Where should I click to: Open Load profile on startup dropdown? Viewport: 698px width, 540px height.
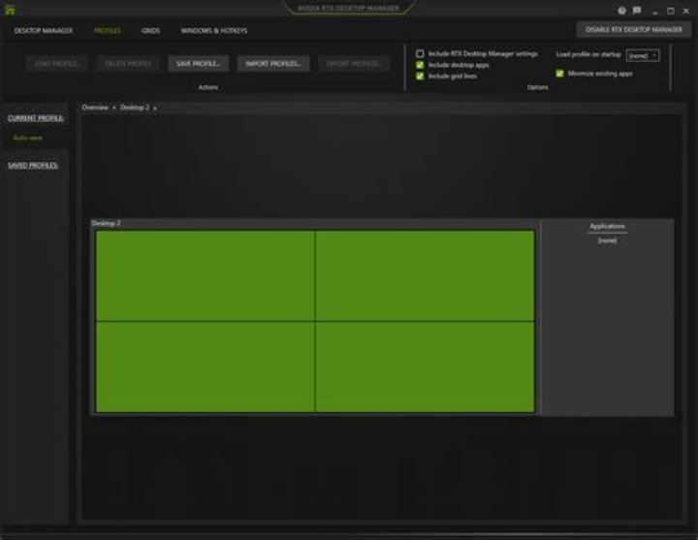click(x=643, y=55)
